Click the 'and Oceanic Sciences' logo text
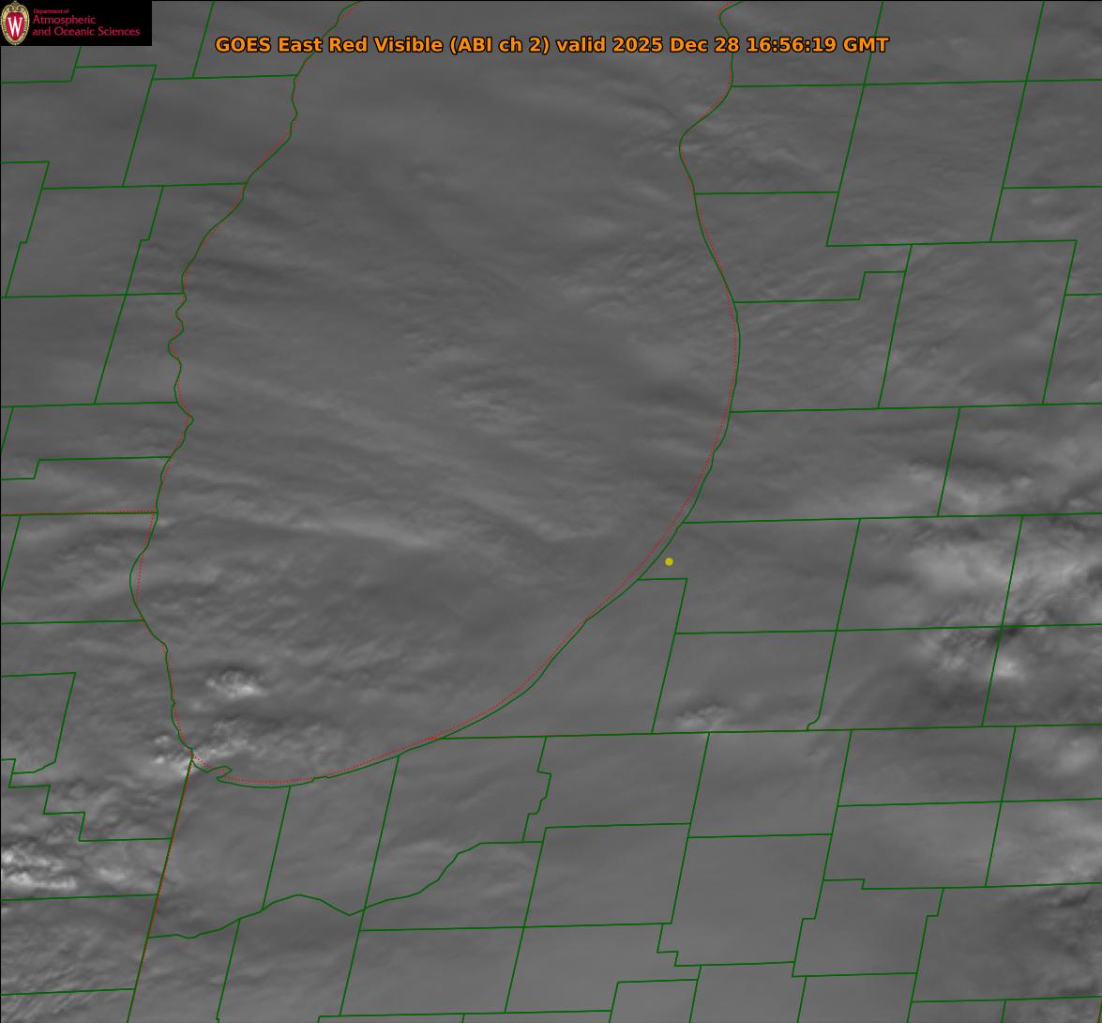The image size is (1102, 1023). (85, 32)
